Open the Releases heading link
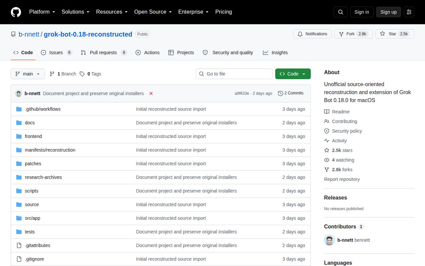Viewport: 425px width, 266px height. (335, 198)
